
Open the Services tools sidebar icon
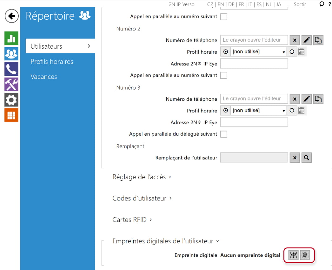pyautogui.click(x=11, y=84)
